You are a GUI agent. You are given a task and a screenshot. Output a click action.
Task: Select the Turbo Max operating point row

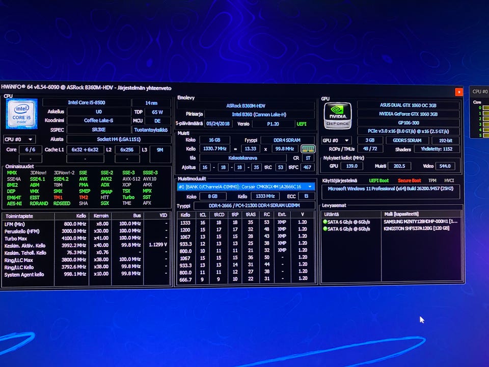coord(87,238)
